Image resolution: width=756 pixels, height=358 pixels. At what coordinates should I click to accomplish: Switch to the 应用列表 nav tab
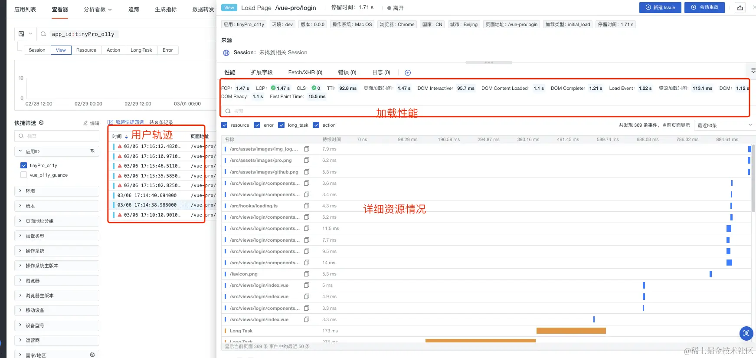point(25,9)
